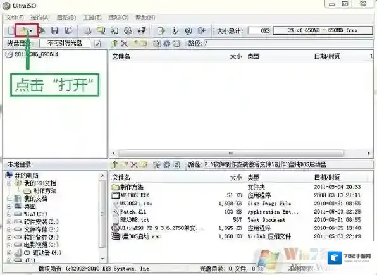Click the Open file toolbar icon
The height and width of the screenshot is (275, 377).
pyautogui.click(x=23, y=30)
